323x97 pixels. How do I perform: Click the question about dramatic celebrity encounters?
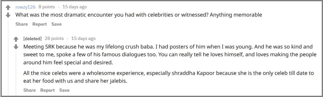coord(139,15)
